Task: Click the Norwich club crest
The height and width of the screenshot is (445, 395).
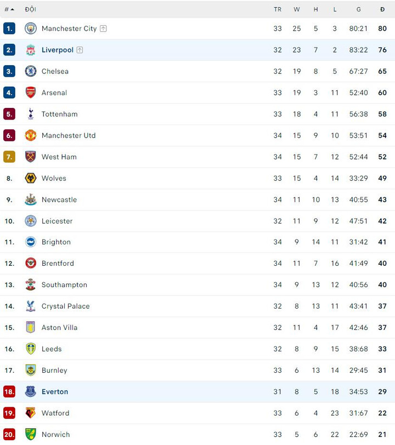Action: pyautogui.click(x=31, y=435)
